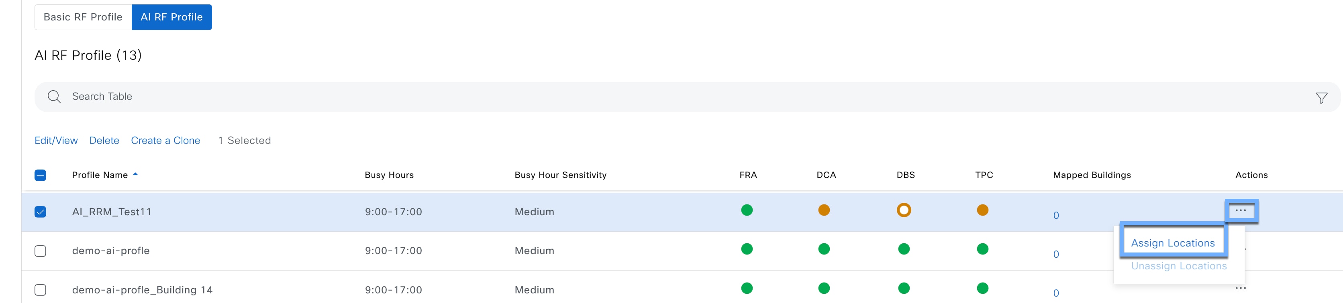Click TPC orange status dot for AI_RRM_Test11

coord(982,210)
